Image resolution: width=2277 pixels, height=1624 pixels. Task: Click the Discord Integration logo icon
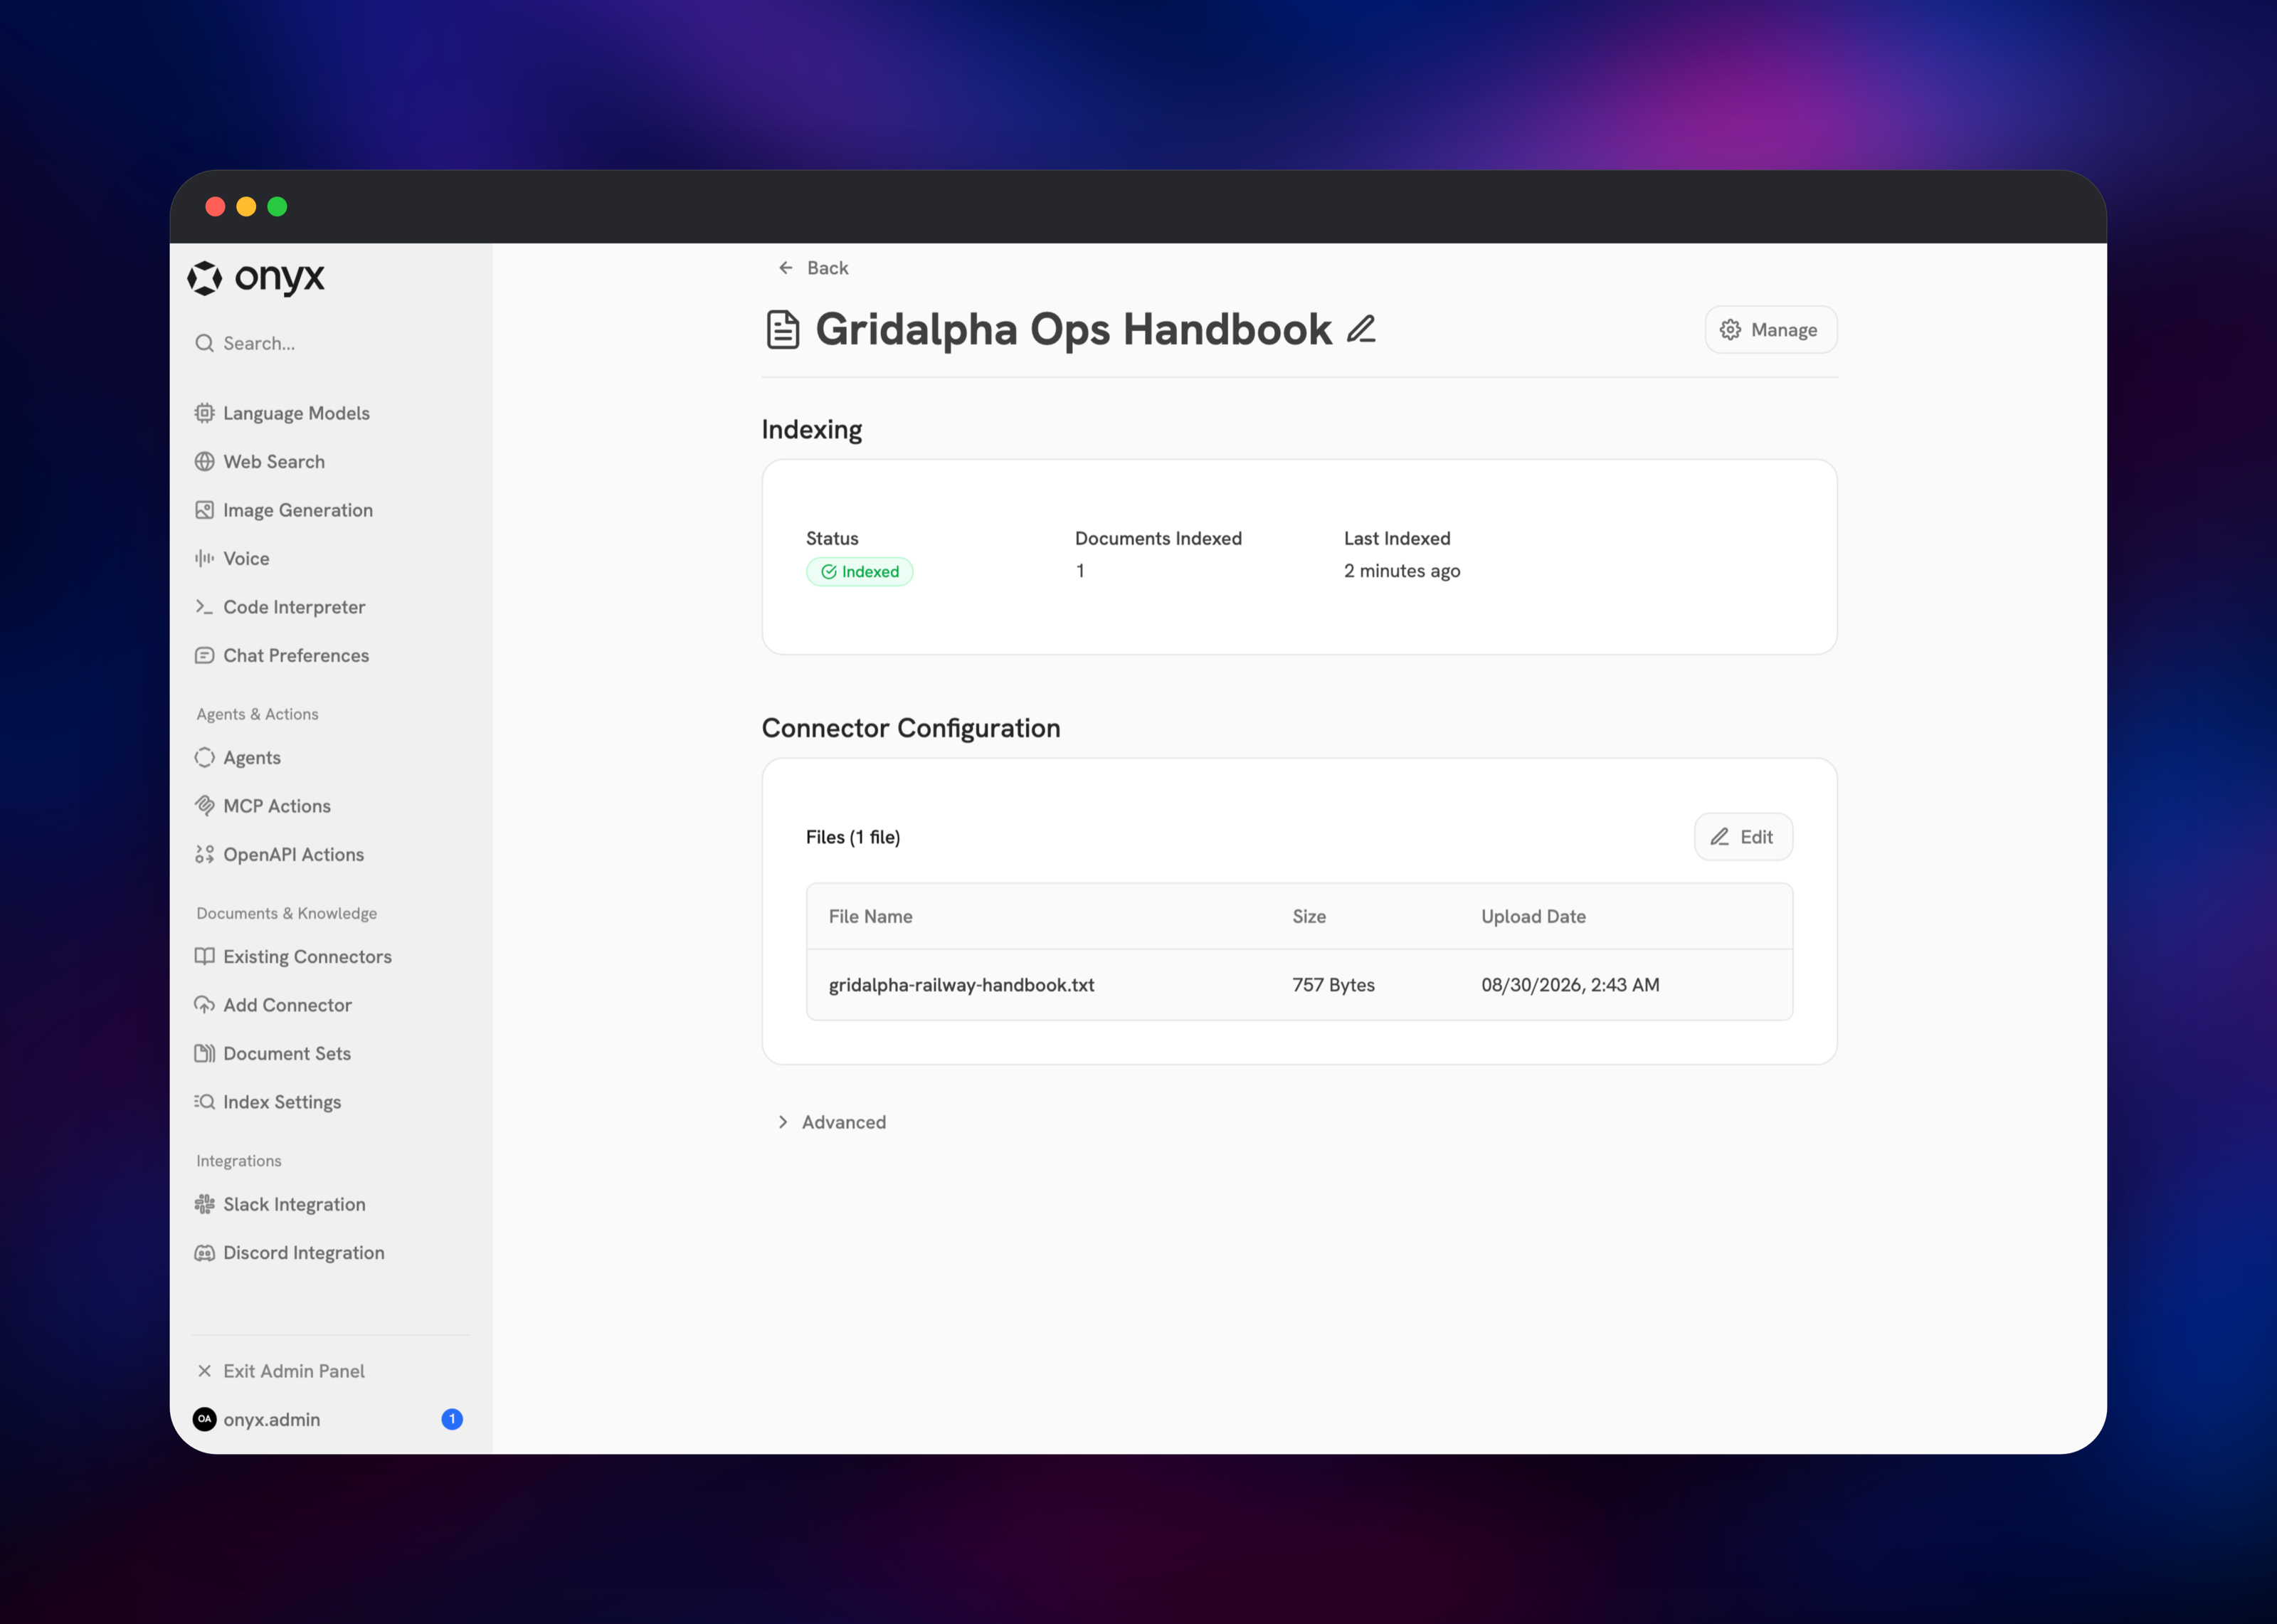coord(205,1253)
